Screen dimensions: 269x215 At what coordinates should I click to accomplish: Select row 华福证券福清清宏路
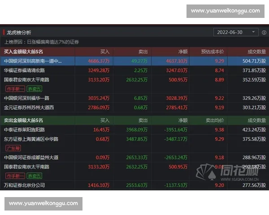point(134,70)
